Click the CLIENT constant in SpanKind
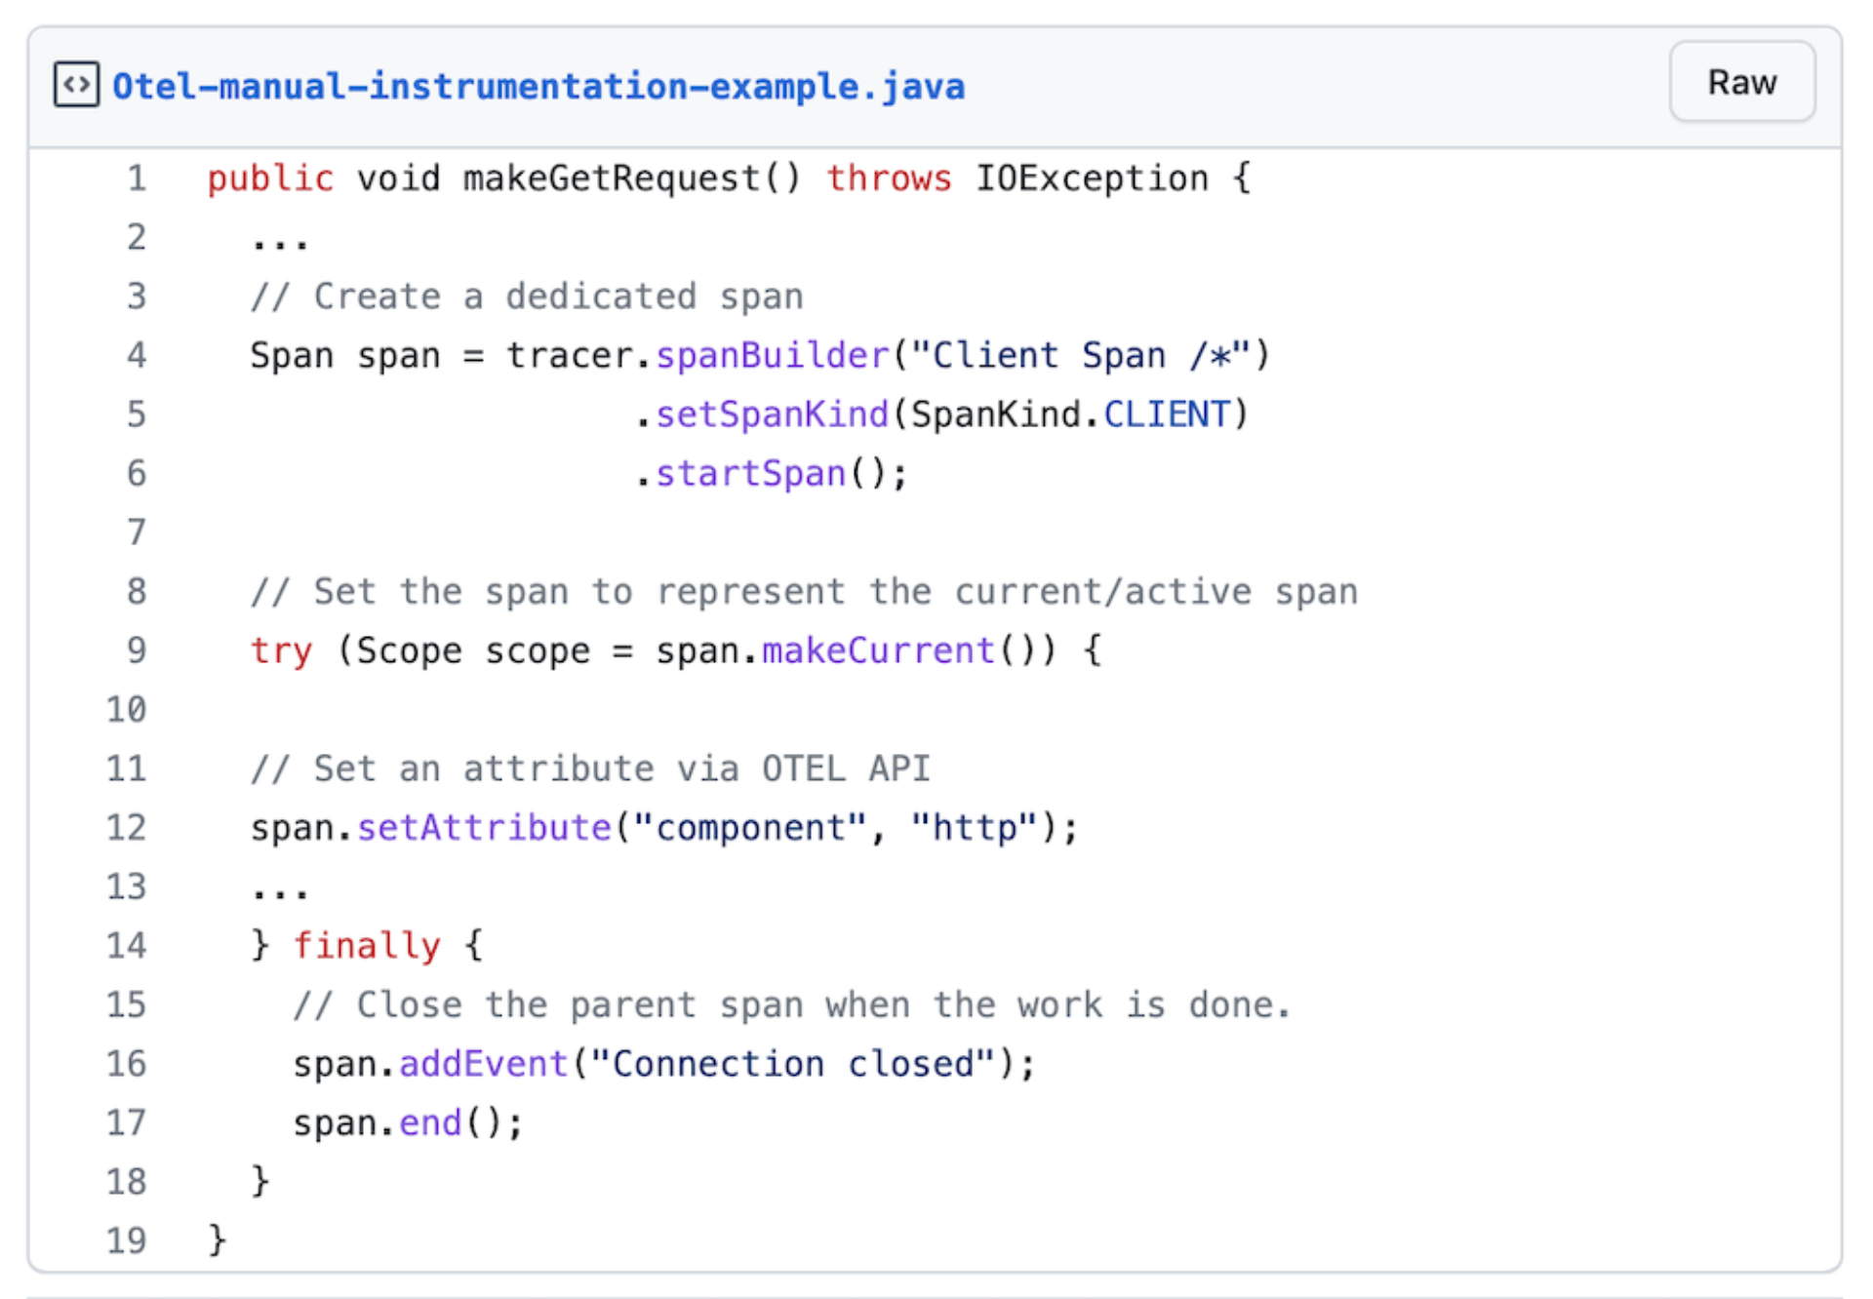 (1166, 414)
